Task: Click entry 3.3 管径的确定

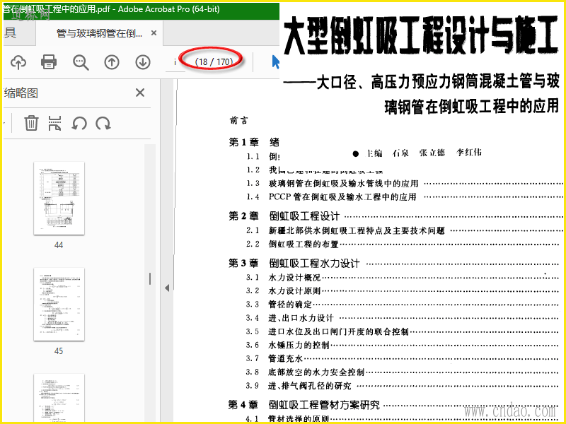Action: point(279,305)
